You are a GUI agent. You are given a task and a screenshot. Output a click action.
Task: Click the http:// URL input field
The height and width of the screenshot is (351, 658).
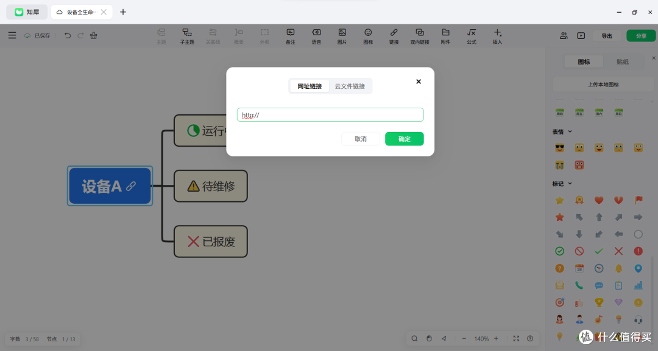330,115
